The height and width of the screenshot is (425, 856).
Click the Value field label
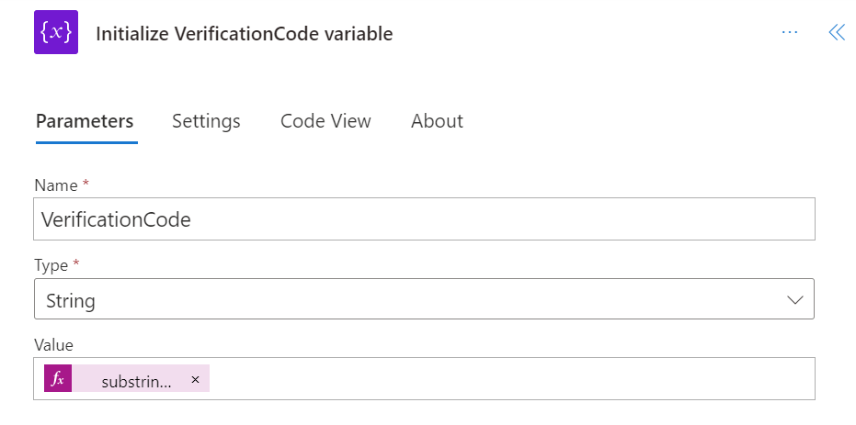point(53,345)
